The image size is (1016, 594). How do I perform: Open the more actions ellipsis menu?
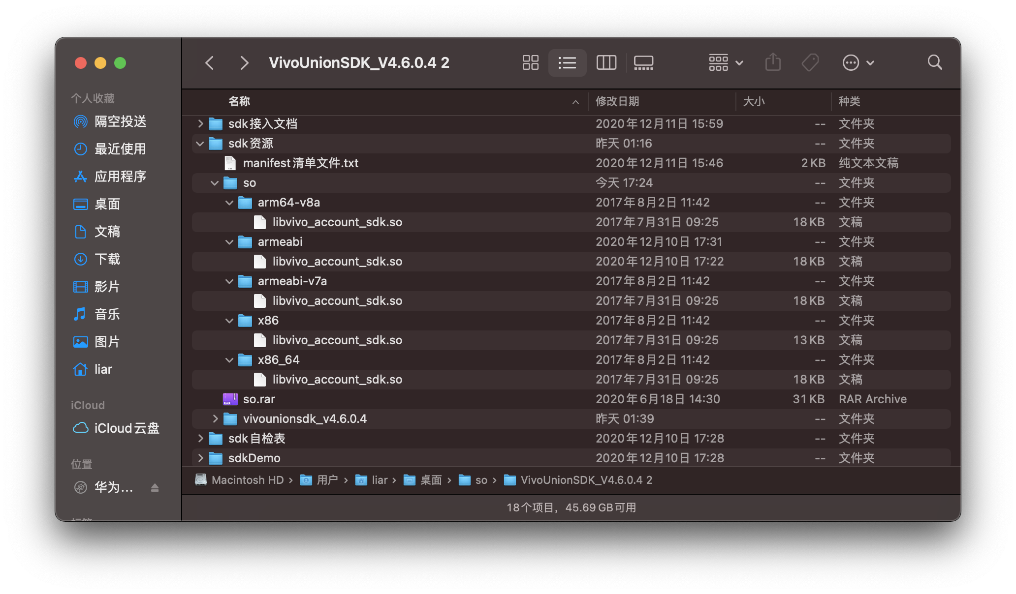coord(858,63)
